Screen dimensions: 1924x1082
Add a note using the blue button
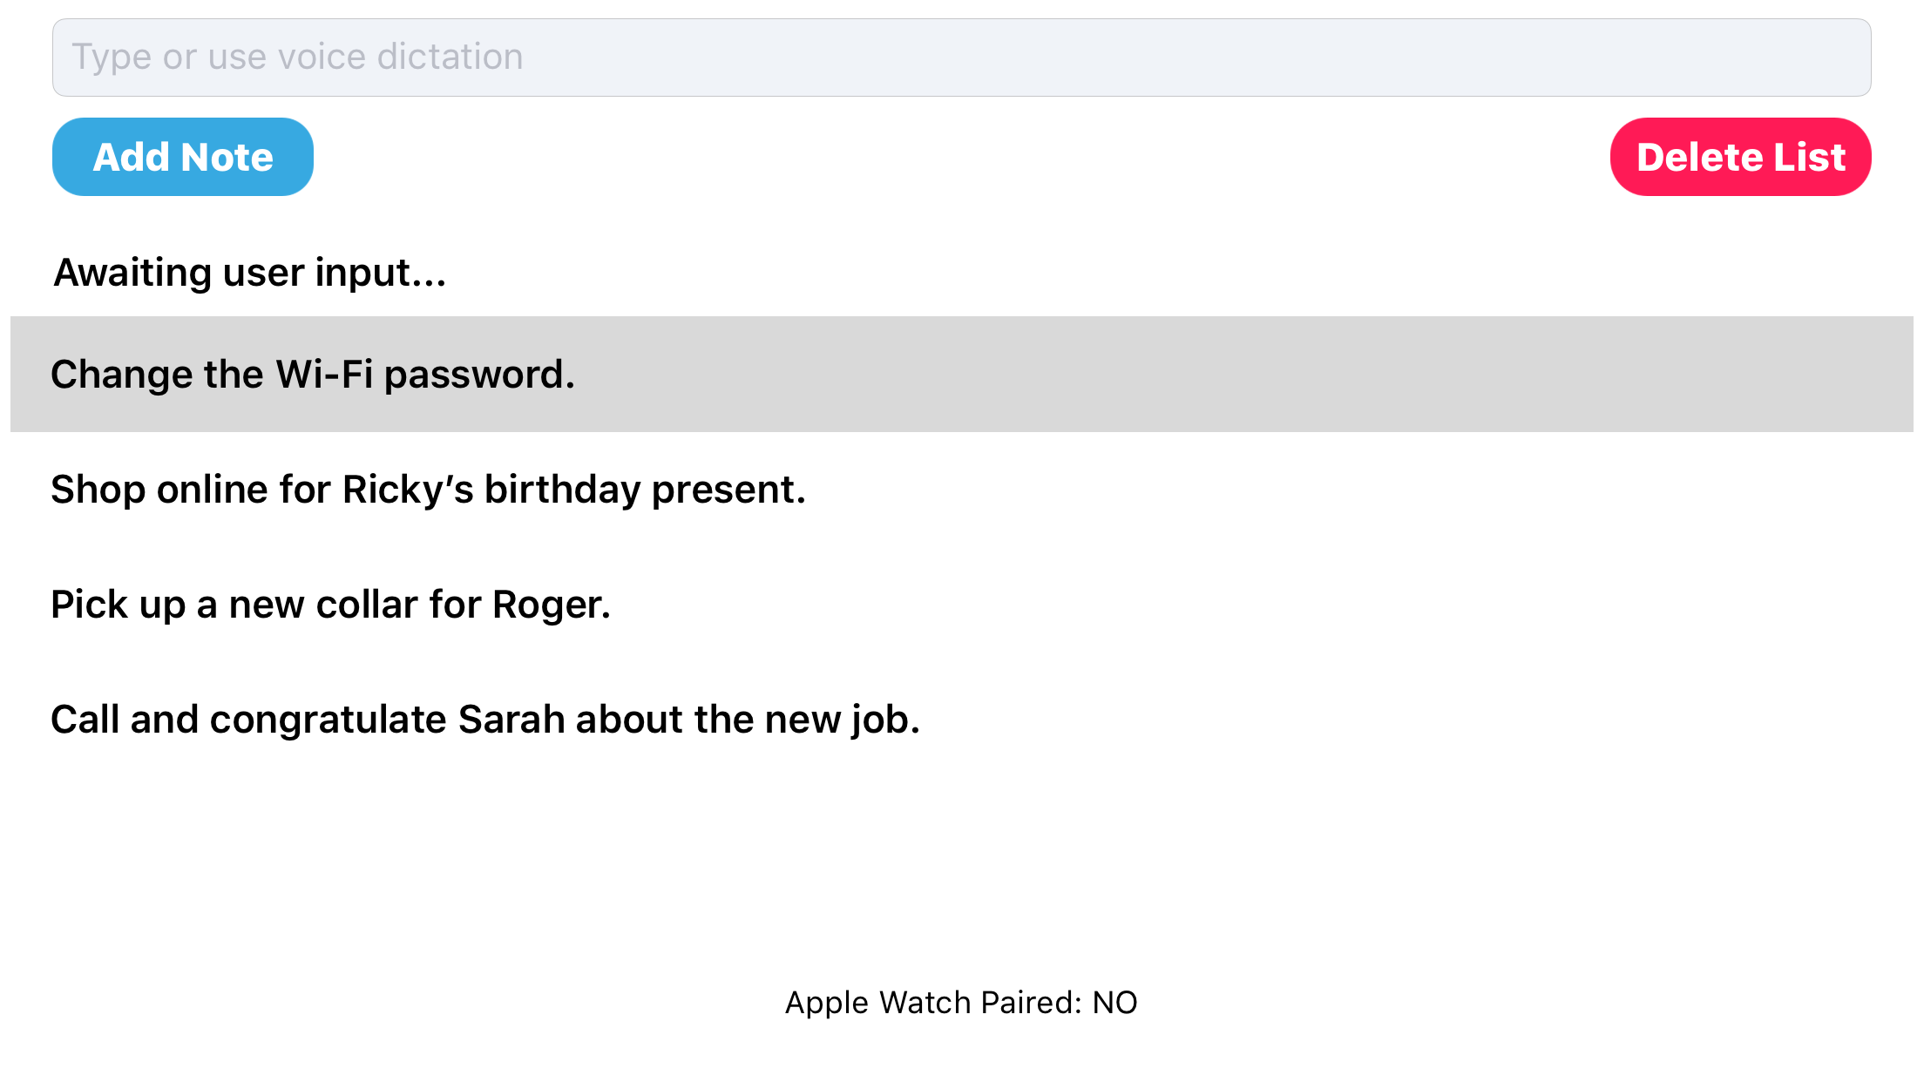pyautogui.click(x=183, y=157)
